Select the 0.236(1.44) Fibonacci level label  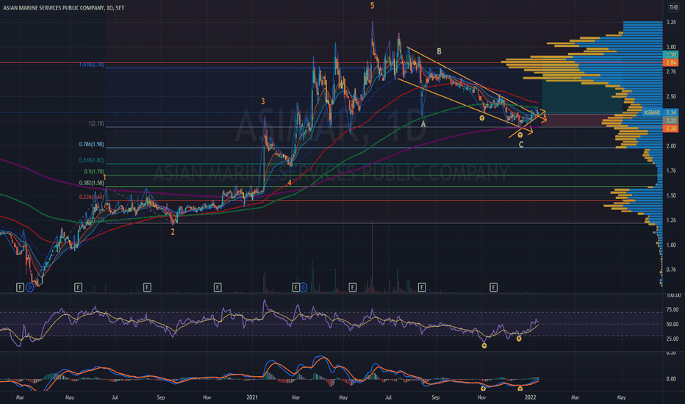pyautogui.click(x=92, y=197)
